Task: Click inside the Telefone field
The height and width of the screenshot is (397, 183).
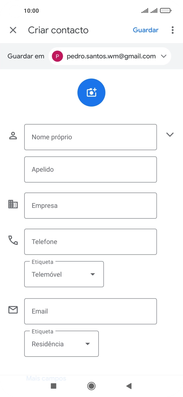Action: point(90,242)
